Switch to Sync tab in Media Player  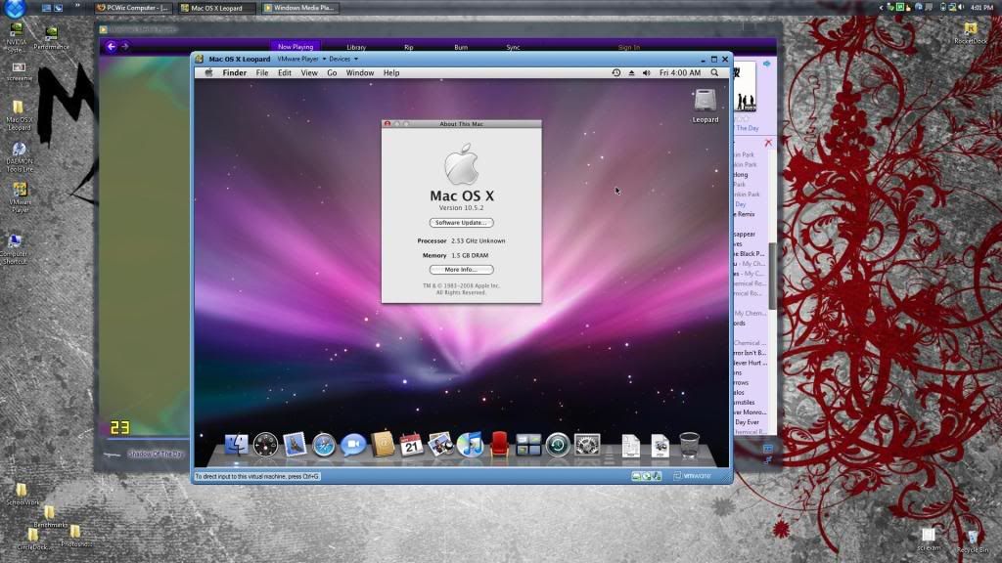point(513,47)
